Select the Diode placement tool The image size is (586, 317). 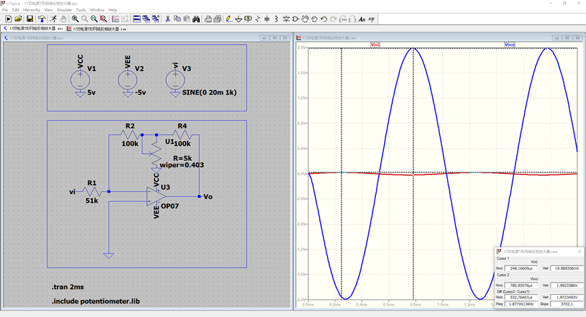[286, 19]
